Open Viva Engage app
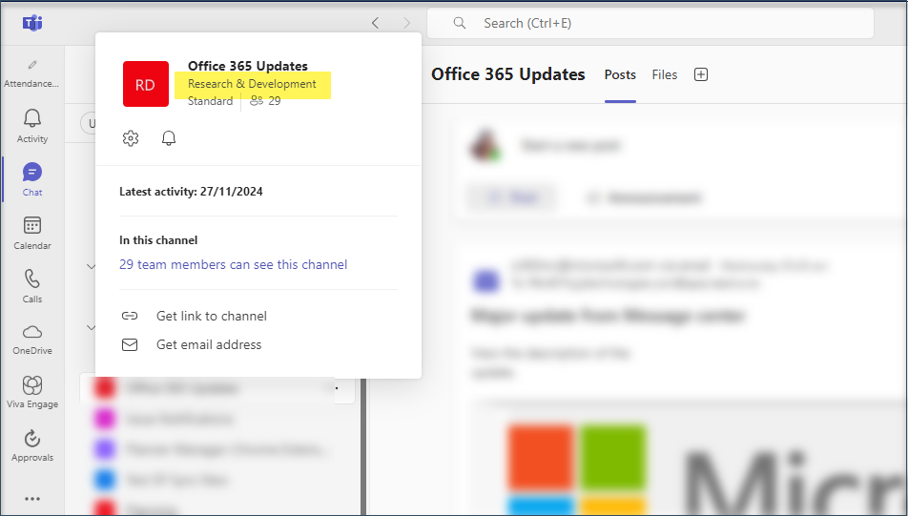The width and height of the screenshot is (908, 516). click(32, 391)
